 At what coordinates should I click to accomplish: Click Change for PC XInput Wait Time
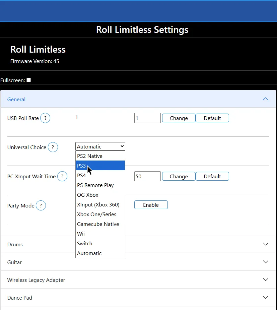[179, 176]
